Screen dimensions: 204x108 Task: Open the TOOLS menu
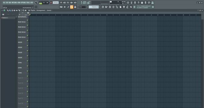[x=28, y=2]
